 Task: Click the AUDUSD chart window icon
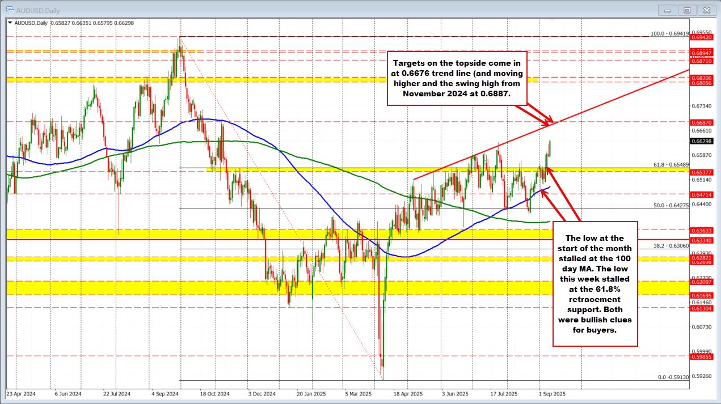(x=11, y=10)
